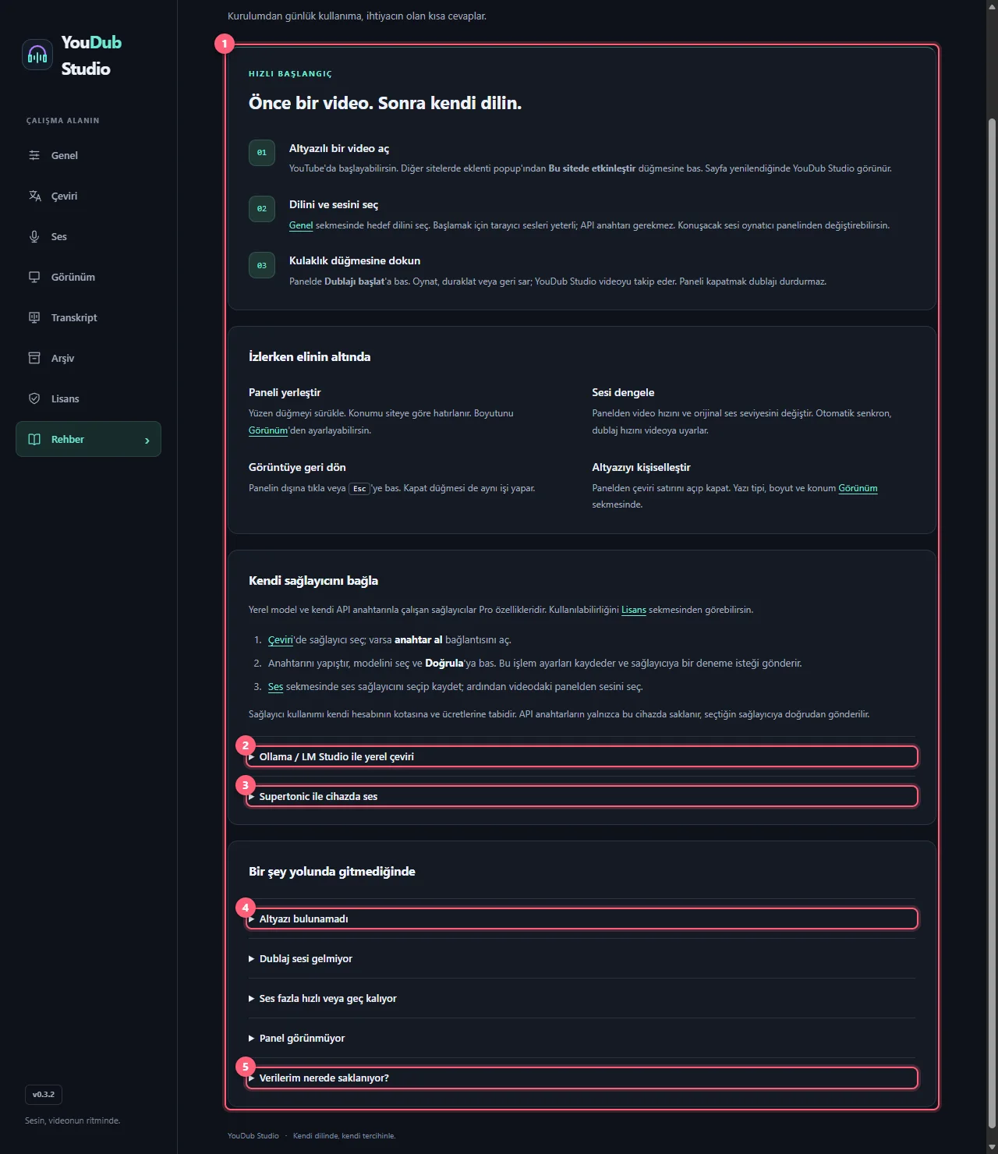Click the v0.3.2 version badge
Image resolution: width=998 pixels, height=1154 pixels.
coord(44,1095)
